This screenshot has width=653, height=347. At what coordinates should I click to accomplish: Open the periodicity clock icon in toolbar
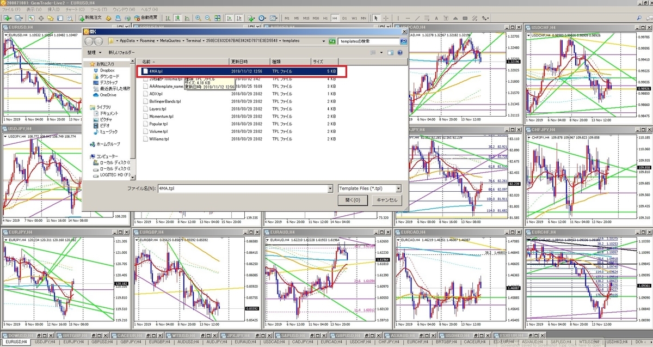(x=262, y=18)
